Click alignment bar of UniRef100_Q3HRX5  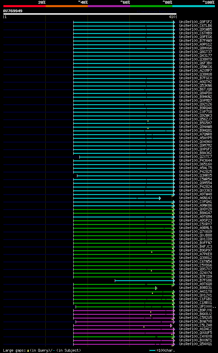[126, 176]
